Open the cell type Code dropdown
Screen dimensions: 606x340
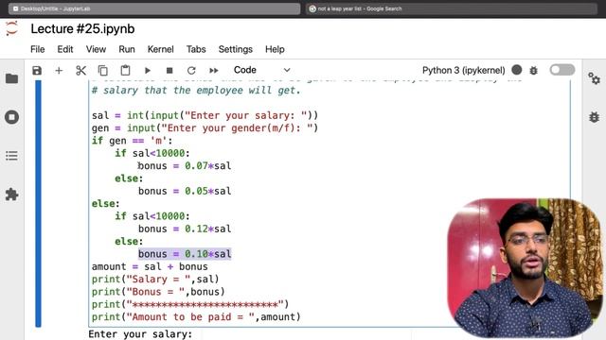pyautogui.click(x=261, y=70)
